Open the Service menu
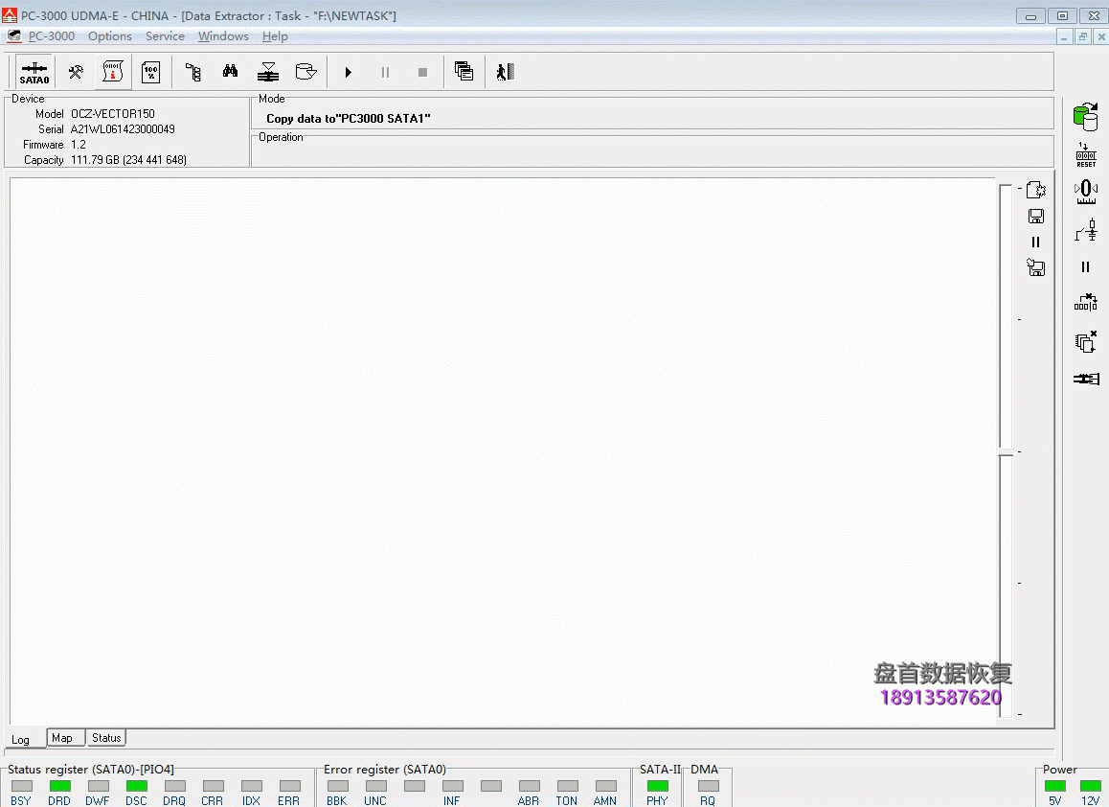Screen dimensions: 1109x807 point(165,36)
